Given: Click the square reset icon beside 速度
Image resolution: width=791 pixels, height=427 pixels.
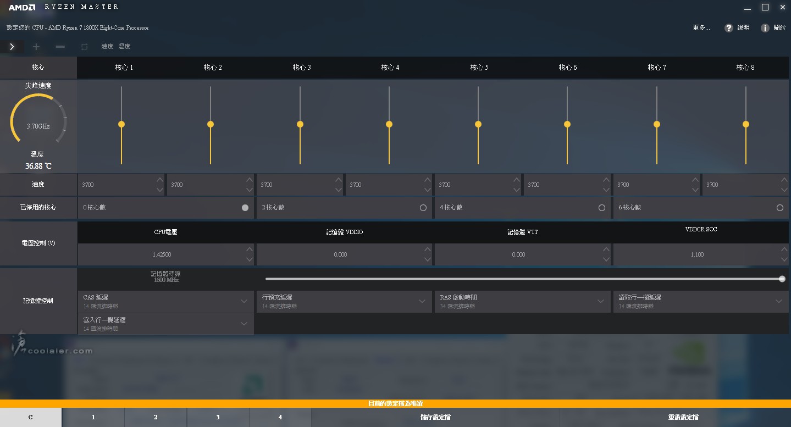Looking at the screenshot, I should [x=84, y=47].
